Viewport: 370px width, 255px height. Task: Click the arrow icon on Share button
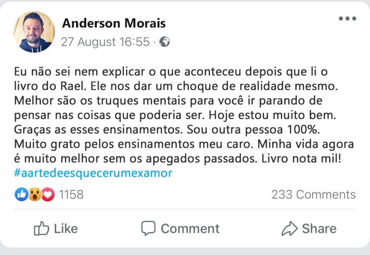(289, 228)
